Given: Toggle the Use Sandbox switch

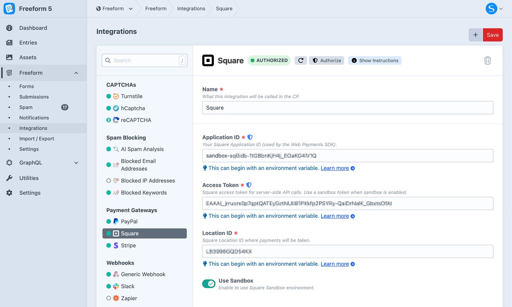Looking at the screenshot, I should (x=209, y=284).
